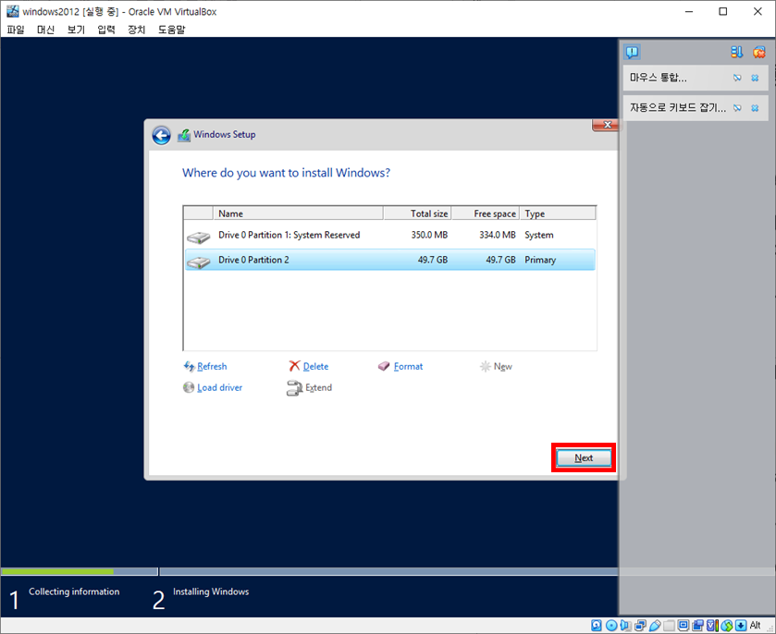Click the red X Delete icon
The image size is (776, 634).
(x=294, y=366)
